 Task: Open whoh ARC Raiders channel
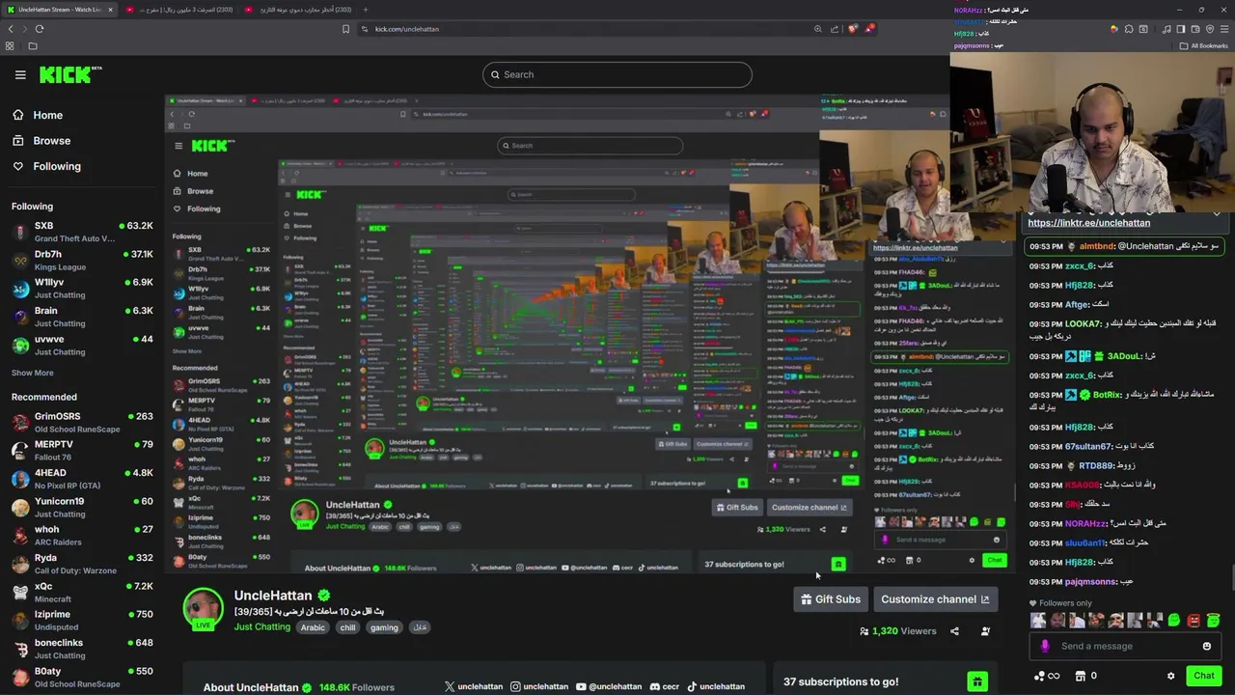tap(82, 536)
